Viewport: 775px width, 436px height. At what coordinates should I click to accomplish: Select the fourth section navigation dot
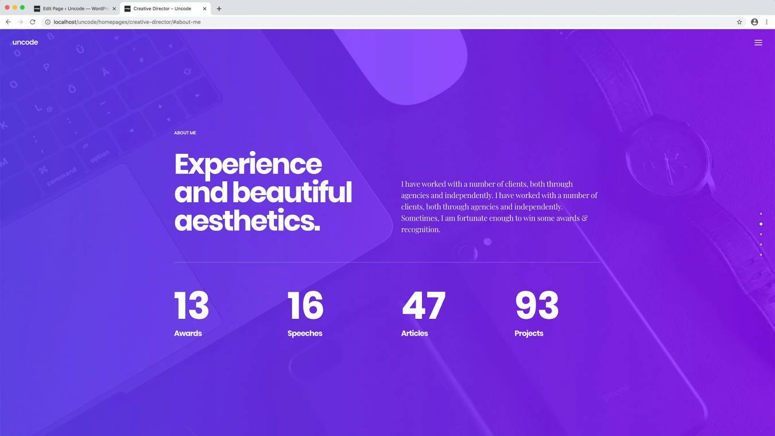tap(761, 245)
